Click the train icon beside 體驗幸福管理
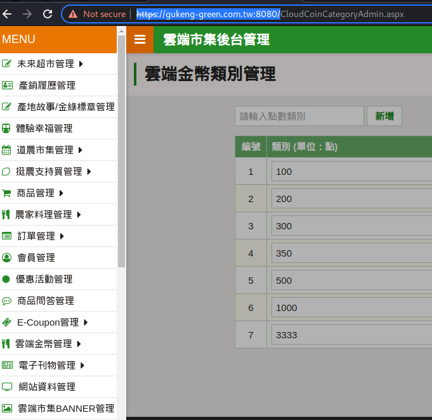This screenshot has height=420, width=432. [6, 129]
